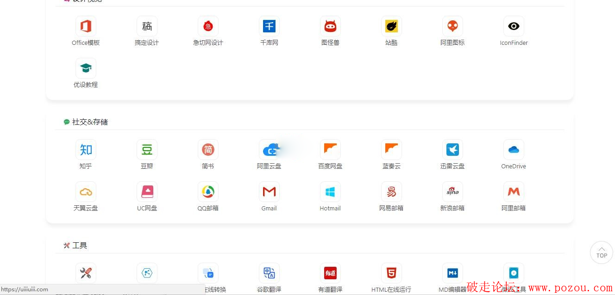This screenshot has width=615, height=295.
Task: Open the HTML5 在线运行 icon
Action: click(391, 273)
